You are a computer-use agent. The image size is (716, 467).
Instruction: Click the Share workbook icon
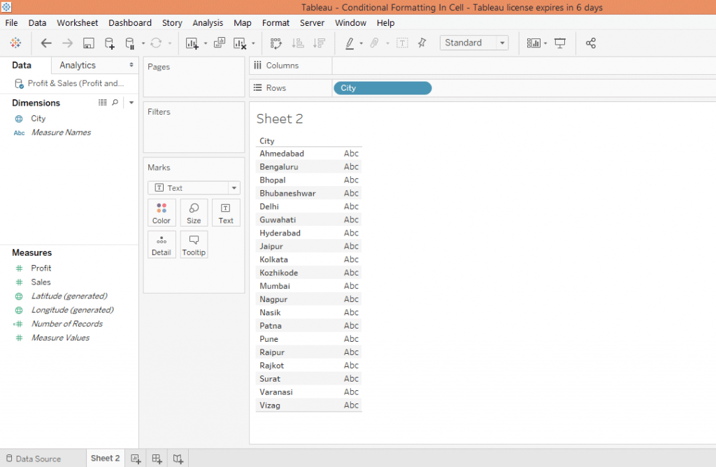(591, 43)
